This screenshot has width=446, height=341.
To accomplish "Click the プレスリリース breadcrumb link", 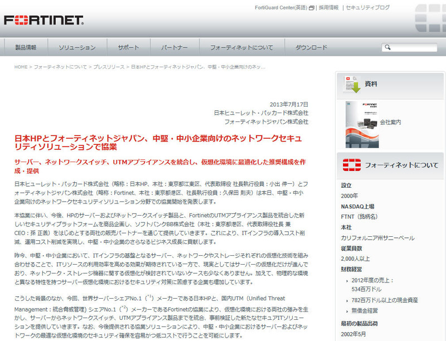I will click(108, 67).
